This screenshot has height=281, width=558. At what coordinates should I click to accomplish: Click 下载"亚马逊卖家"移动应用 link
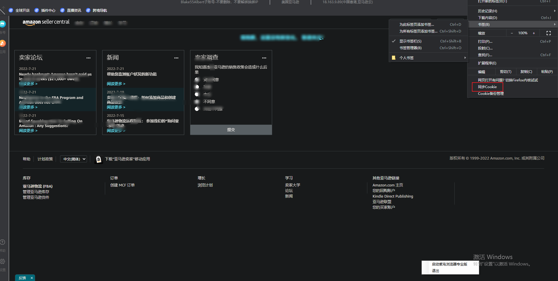point(127,159)
